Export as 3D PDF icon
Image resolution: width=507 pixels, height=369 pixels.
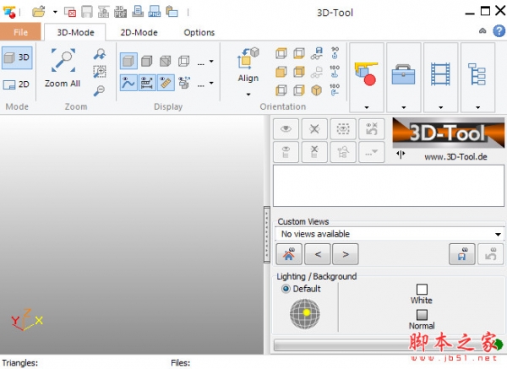tap(120, 12)
